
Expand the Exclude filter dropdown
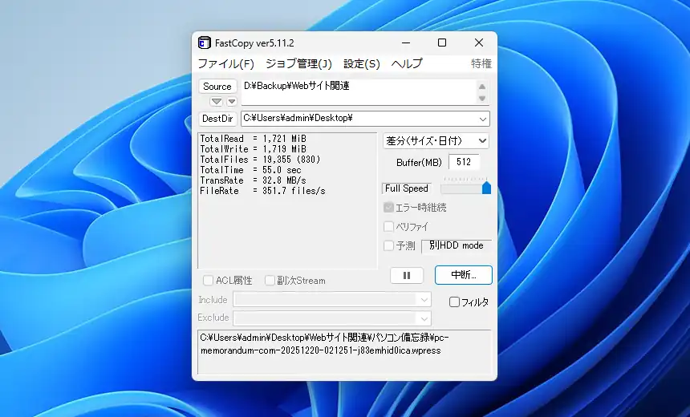(x=424, y=318)
